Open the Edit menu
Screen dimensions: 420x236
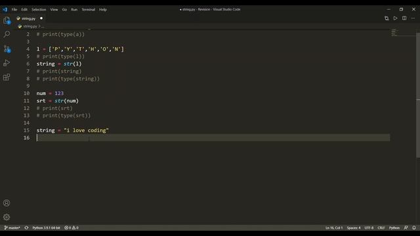coord(24,9)
